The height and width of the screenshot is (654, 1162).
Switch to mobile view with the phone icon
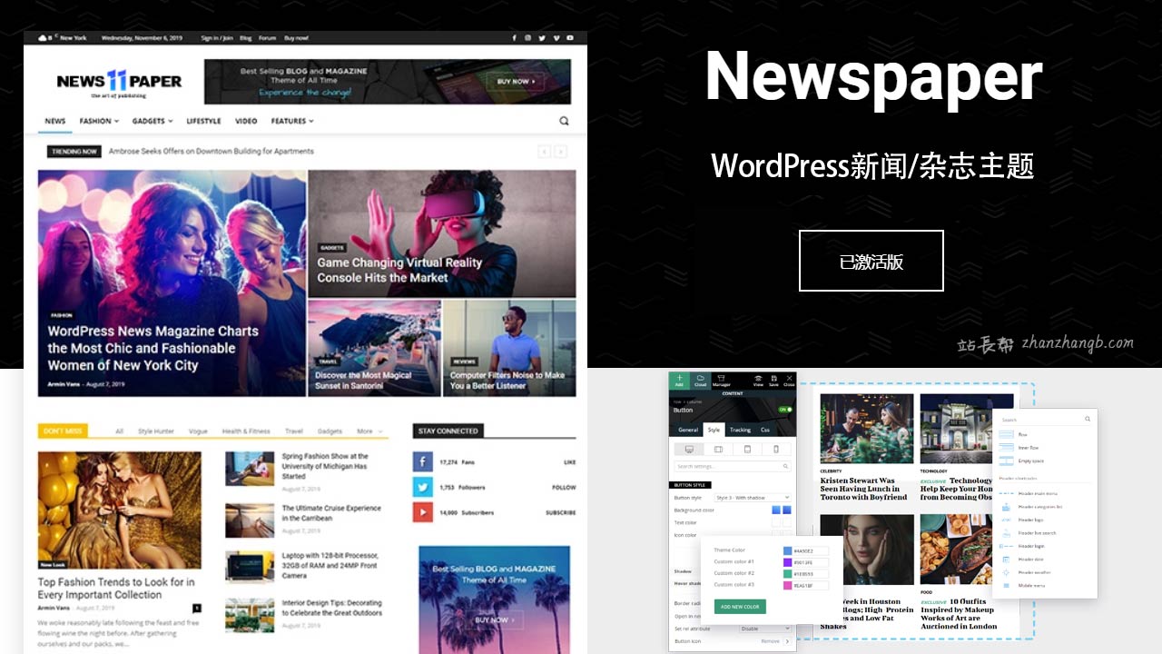click(776, 450)
